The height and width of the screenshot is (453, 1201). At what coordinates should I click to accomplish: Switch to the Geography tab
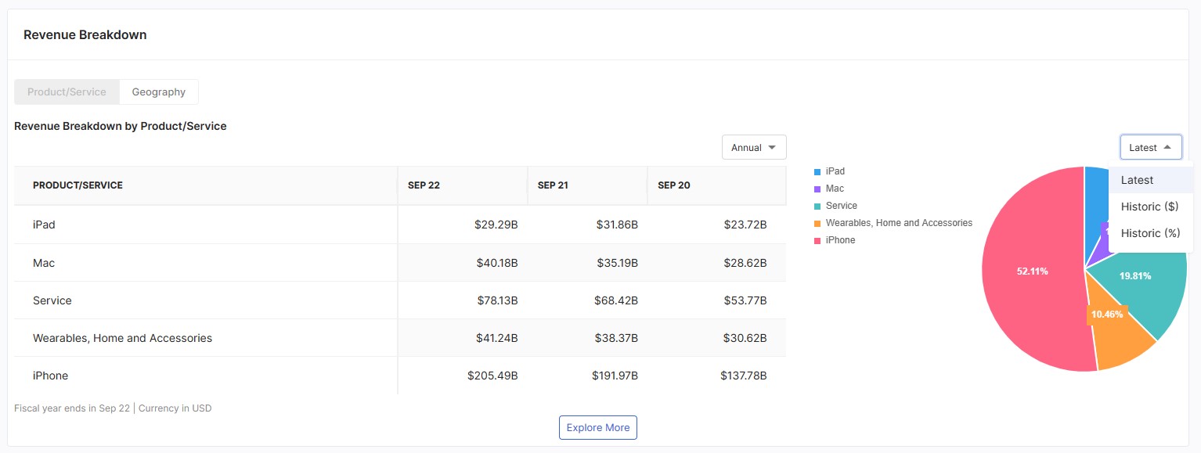158,92
